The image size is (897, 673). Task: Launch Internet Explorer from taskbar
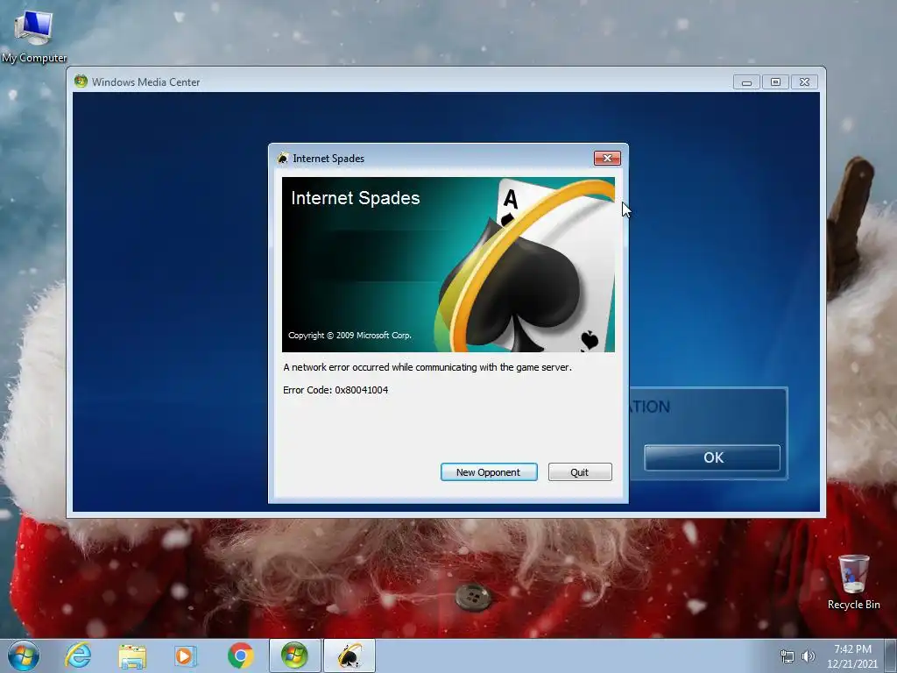pyautogui.click(x=78, y=655)
